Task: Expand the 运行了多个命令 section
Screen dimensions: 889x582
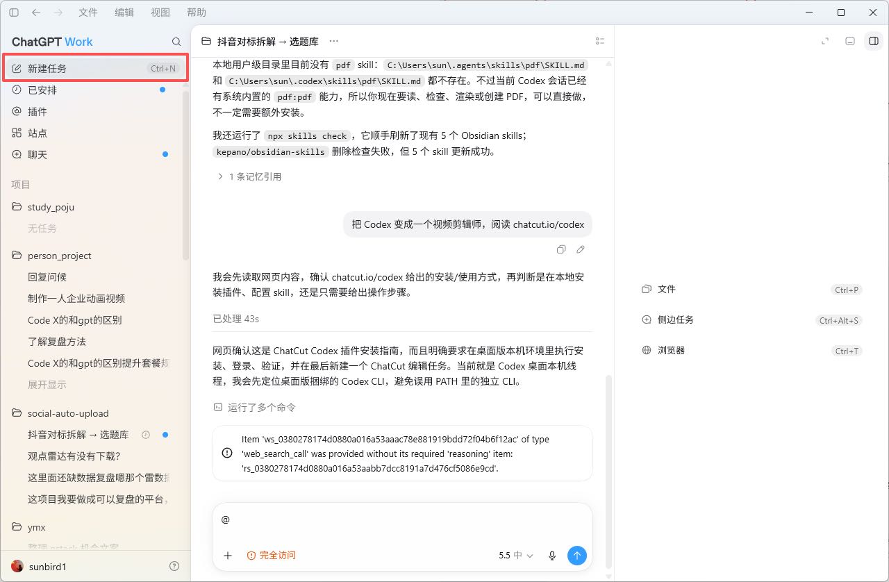Action: [254, 408]
